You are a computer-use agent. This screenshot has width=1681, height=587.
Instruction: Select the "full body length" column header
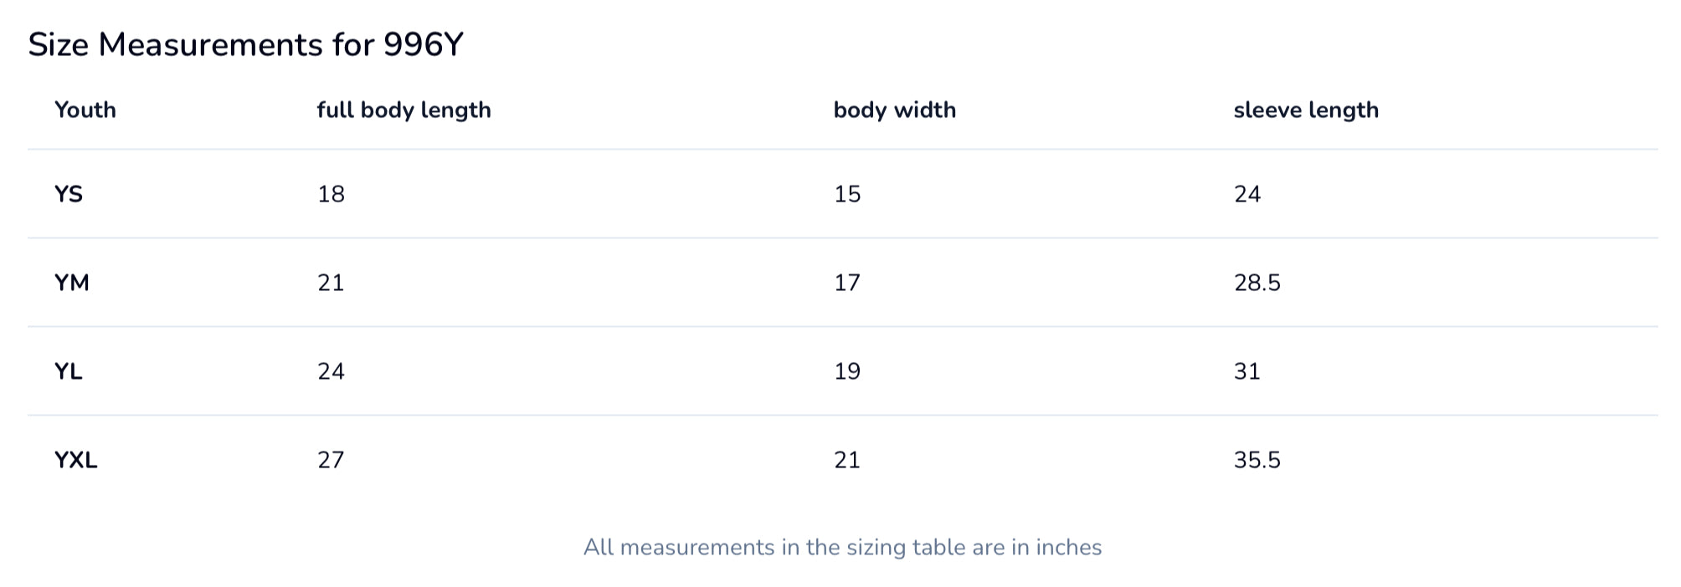pyautogui.click(x=404, y=110)
